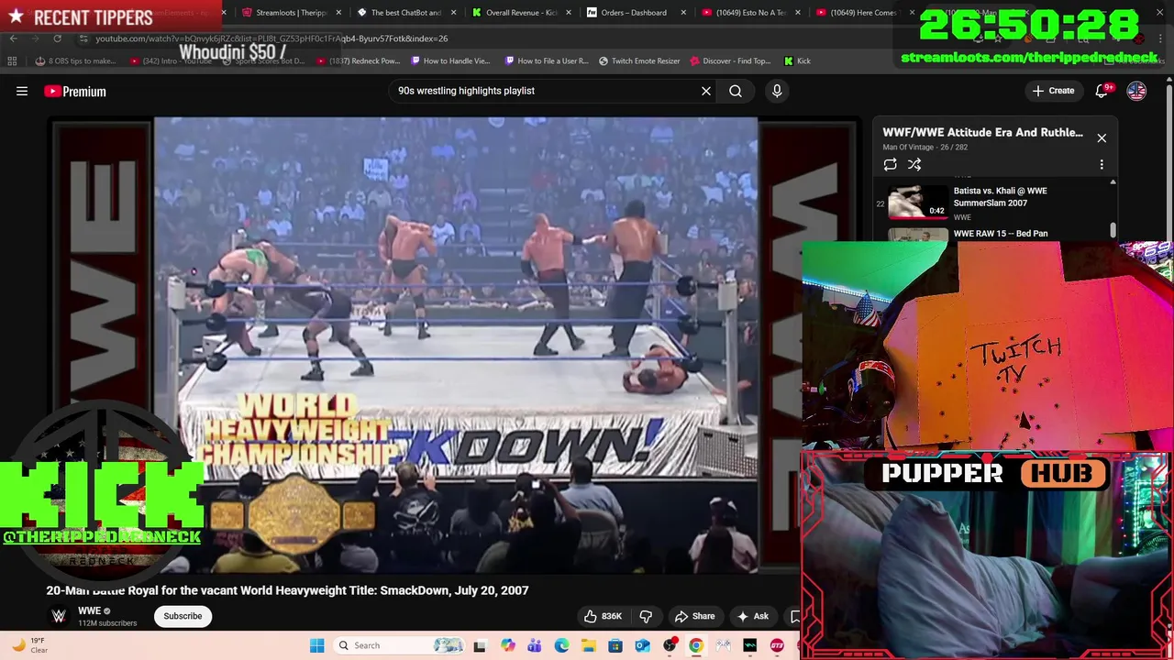
Task: Open Microsoft Teams taskbar icon
Action: click(x=534, y=645)
